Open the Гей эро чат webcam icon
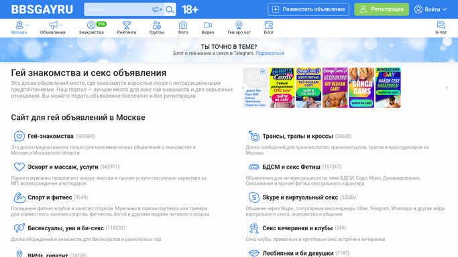This screenshot has height=257, width=458. [239, 25]
